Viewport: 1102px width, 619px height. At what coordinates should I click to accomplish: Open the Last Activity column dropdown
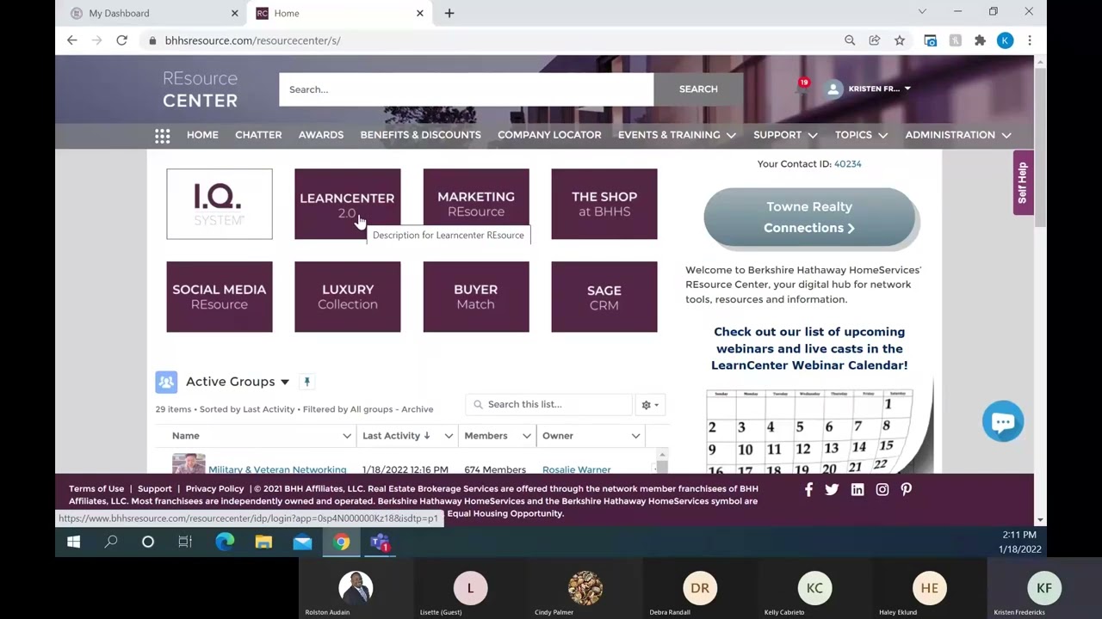point(449,436)
